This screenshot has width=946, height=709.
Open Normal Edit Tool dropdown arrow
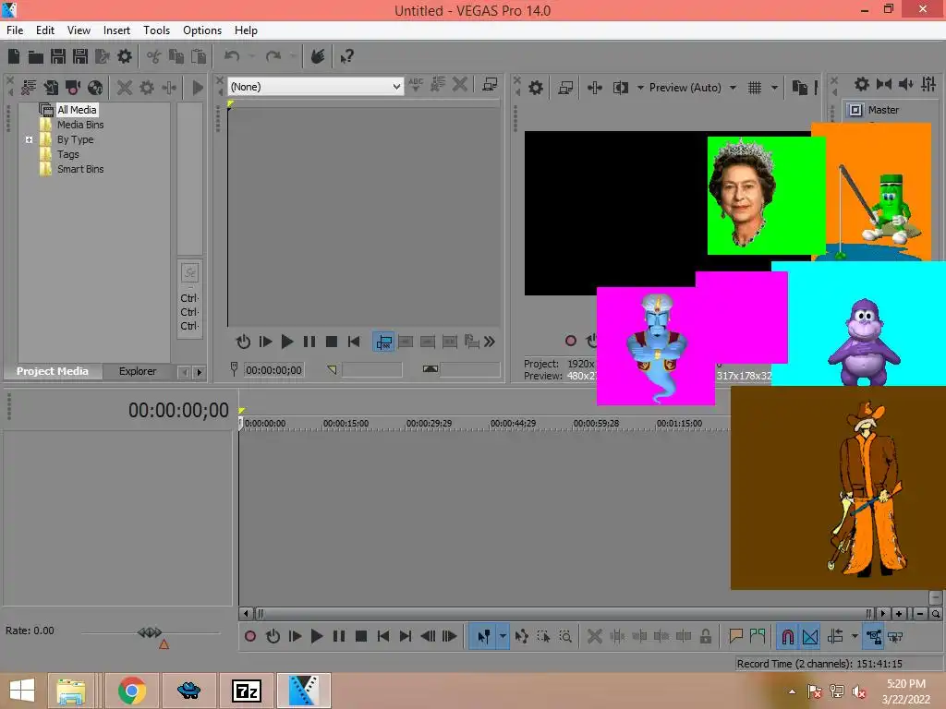(x=503, y=636)
